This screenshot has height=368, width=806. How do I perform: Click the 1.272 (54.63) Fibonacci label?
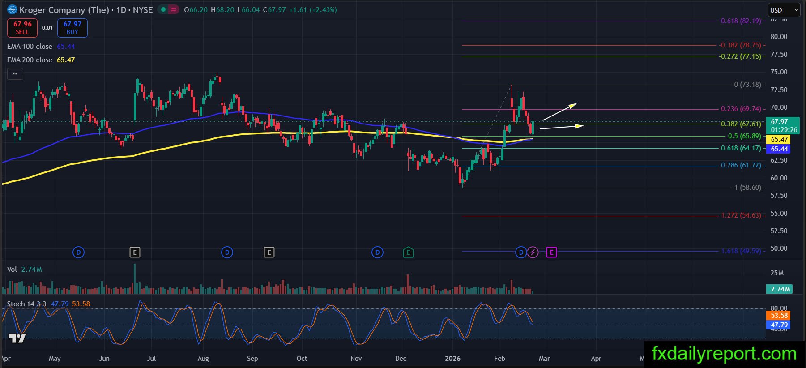[x=741, y=215]
